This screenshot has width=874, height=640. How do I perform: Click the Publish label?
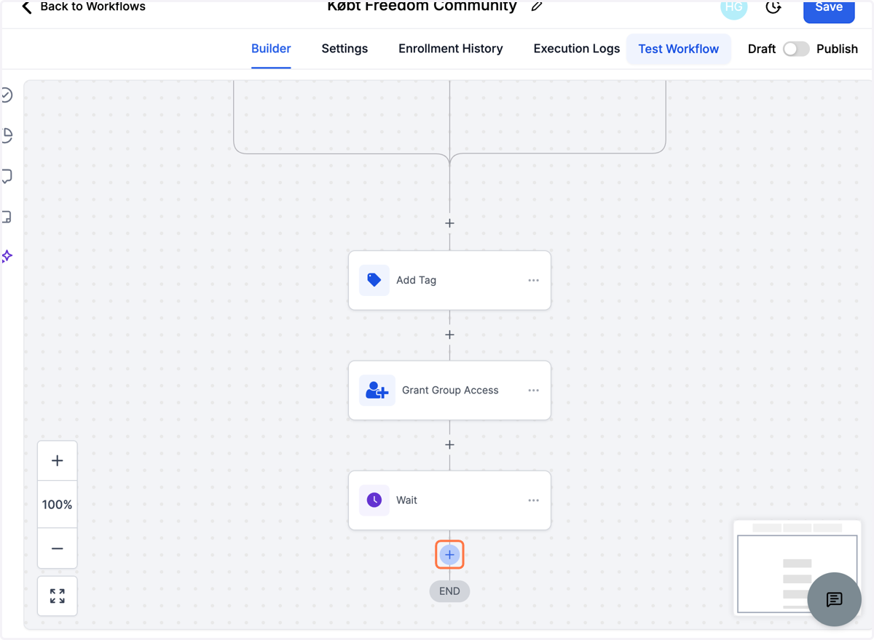pos(837,49)
